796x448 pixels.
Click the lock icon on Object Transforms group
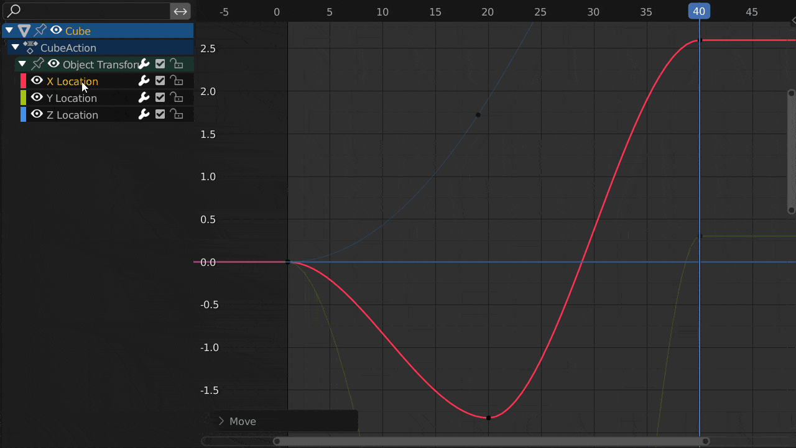[177, 64]
